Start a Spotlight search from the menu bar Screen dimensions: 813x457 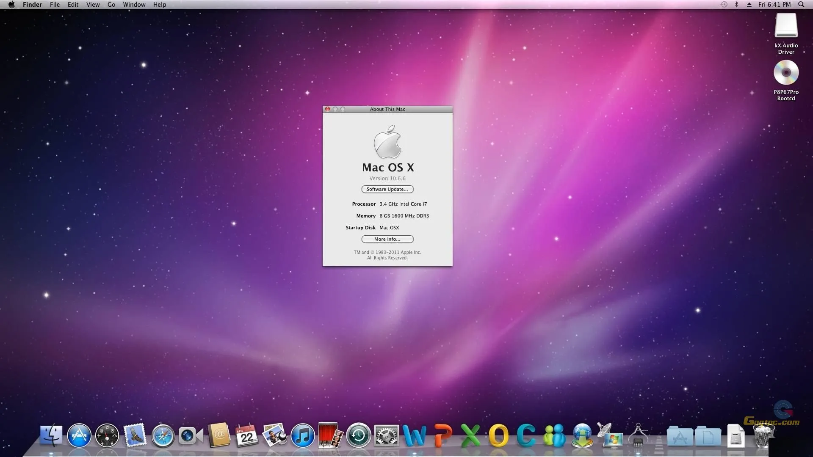pos(801,4)
